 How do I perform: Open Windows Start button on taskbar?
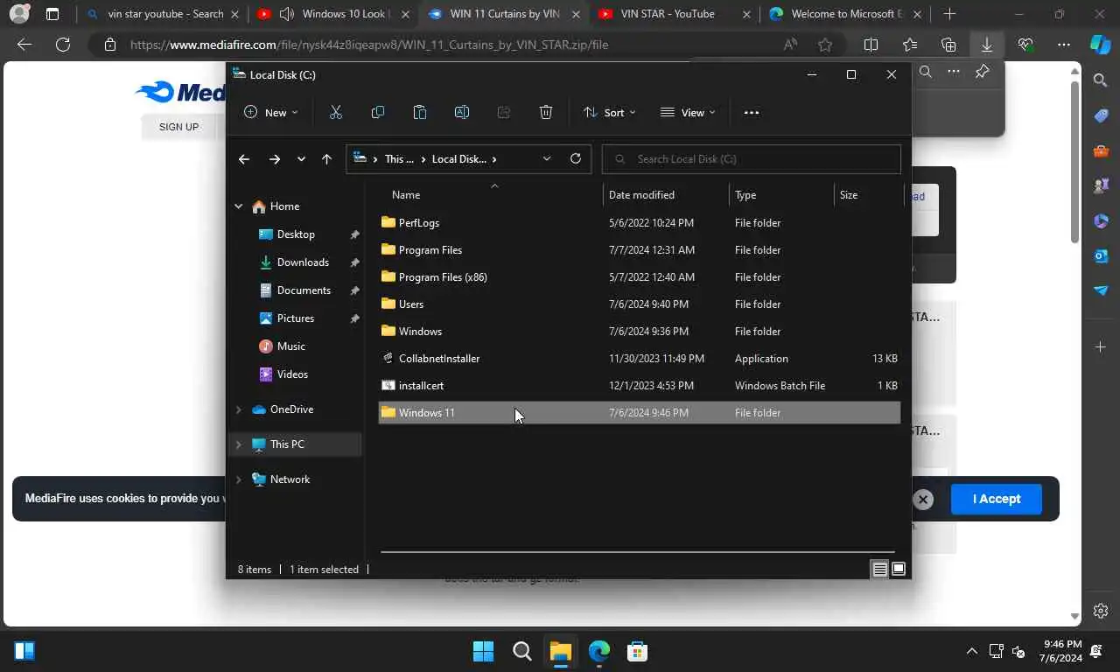(x=483, y=651)
